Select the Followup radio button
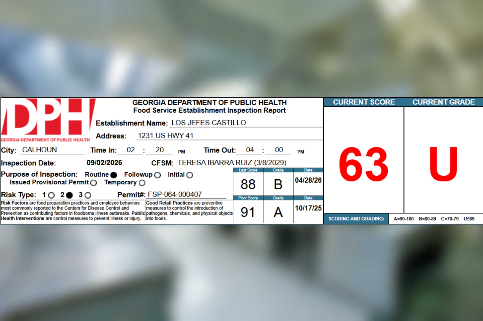483x321 pixels. click(x=157, y=175)
